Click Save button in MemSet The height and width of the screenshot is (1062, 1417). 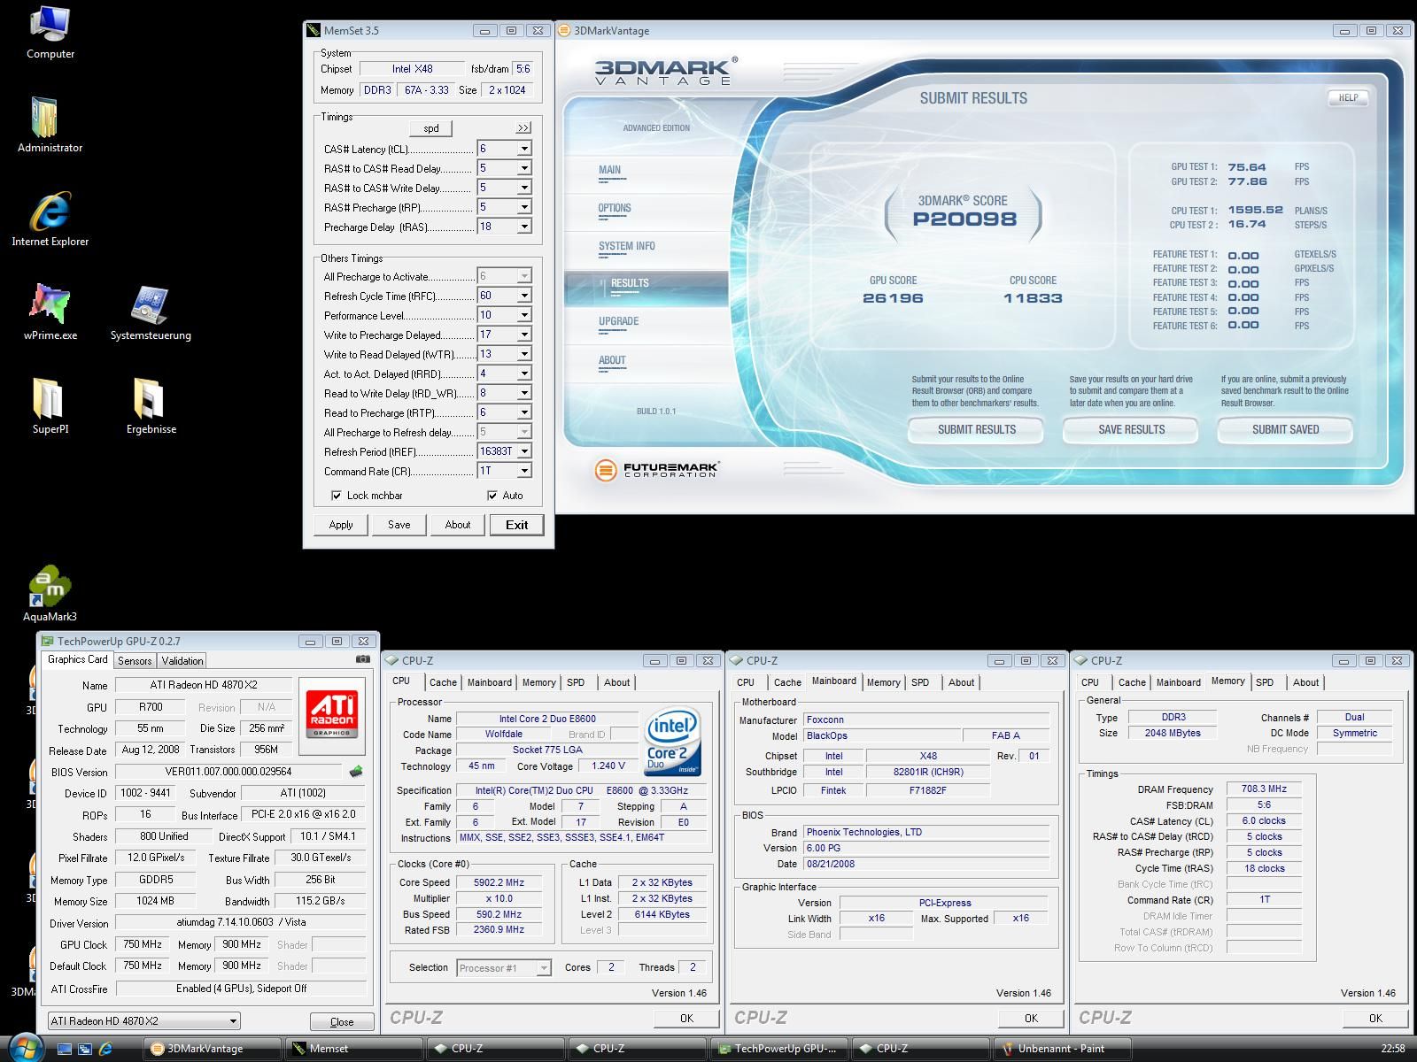(x=399, y=525)
